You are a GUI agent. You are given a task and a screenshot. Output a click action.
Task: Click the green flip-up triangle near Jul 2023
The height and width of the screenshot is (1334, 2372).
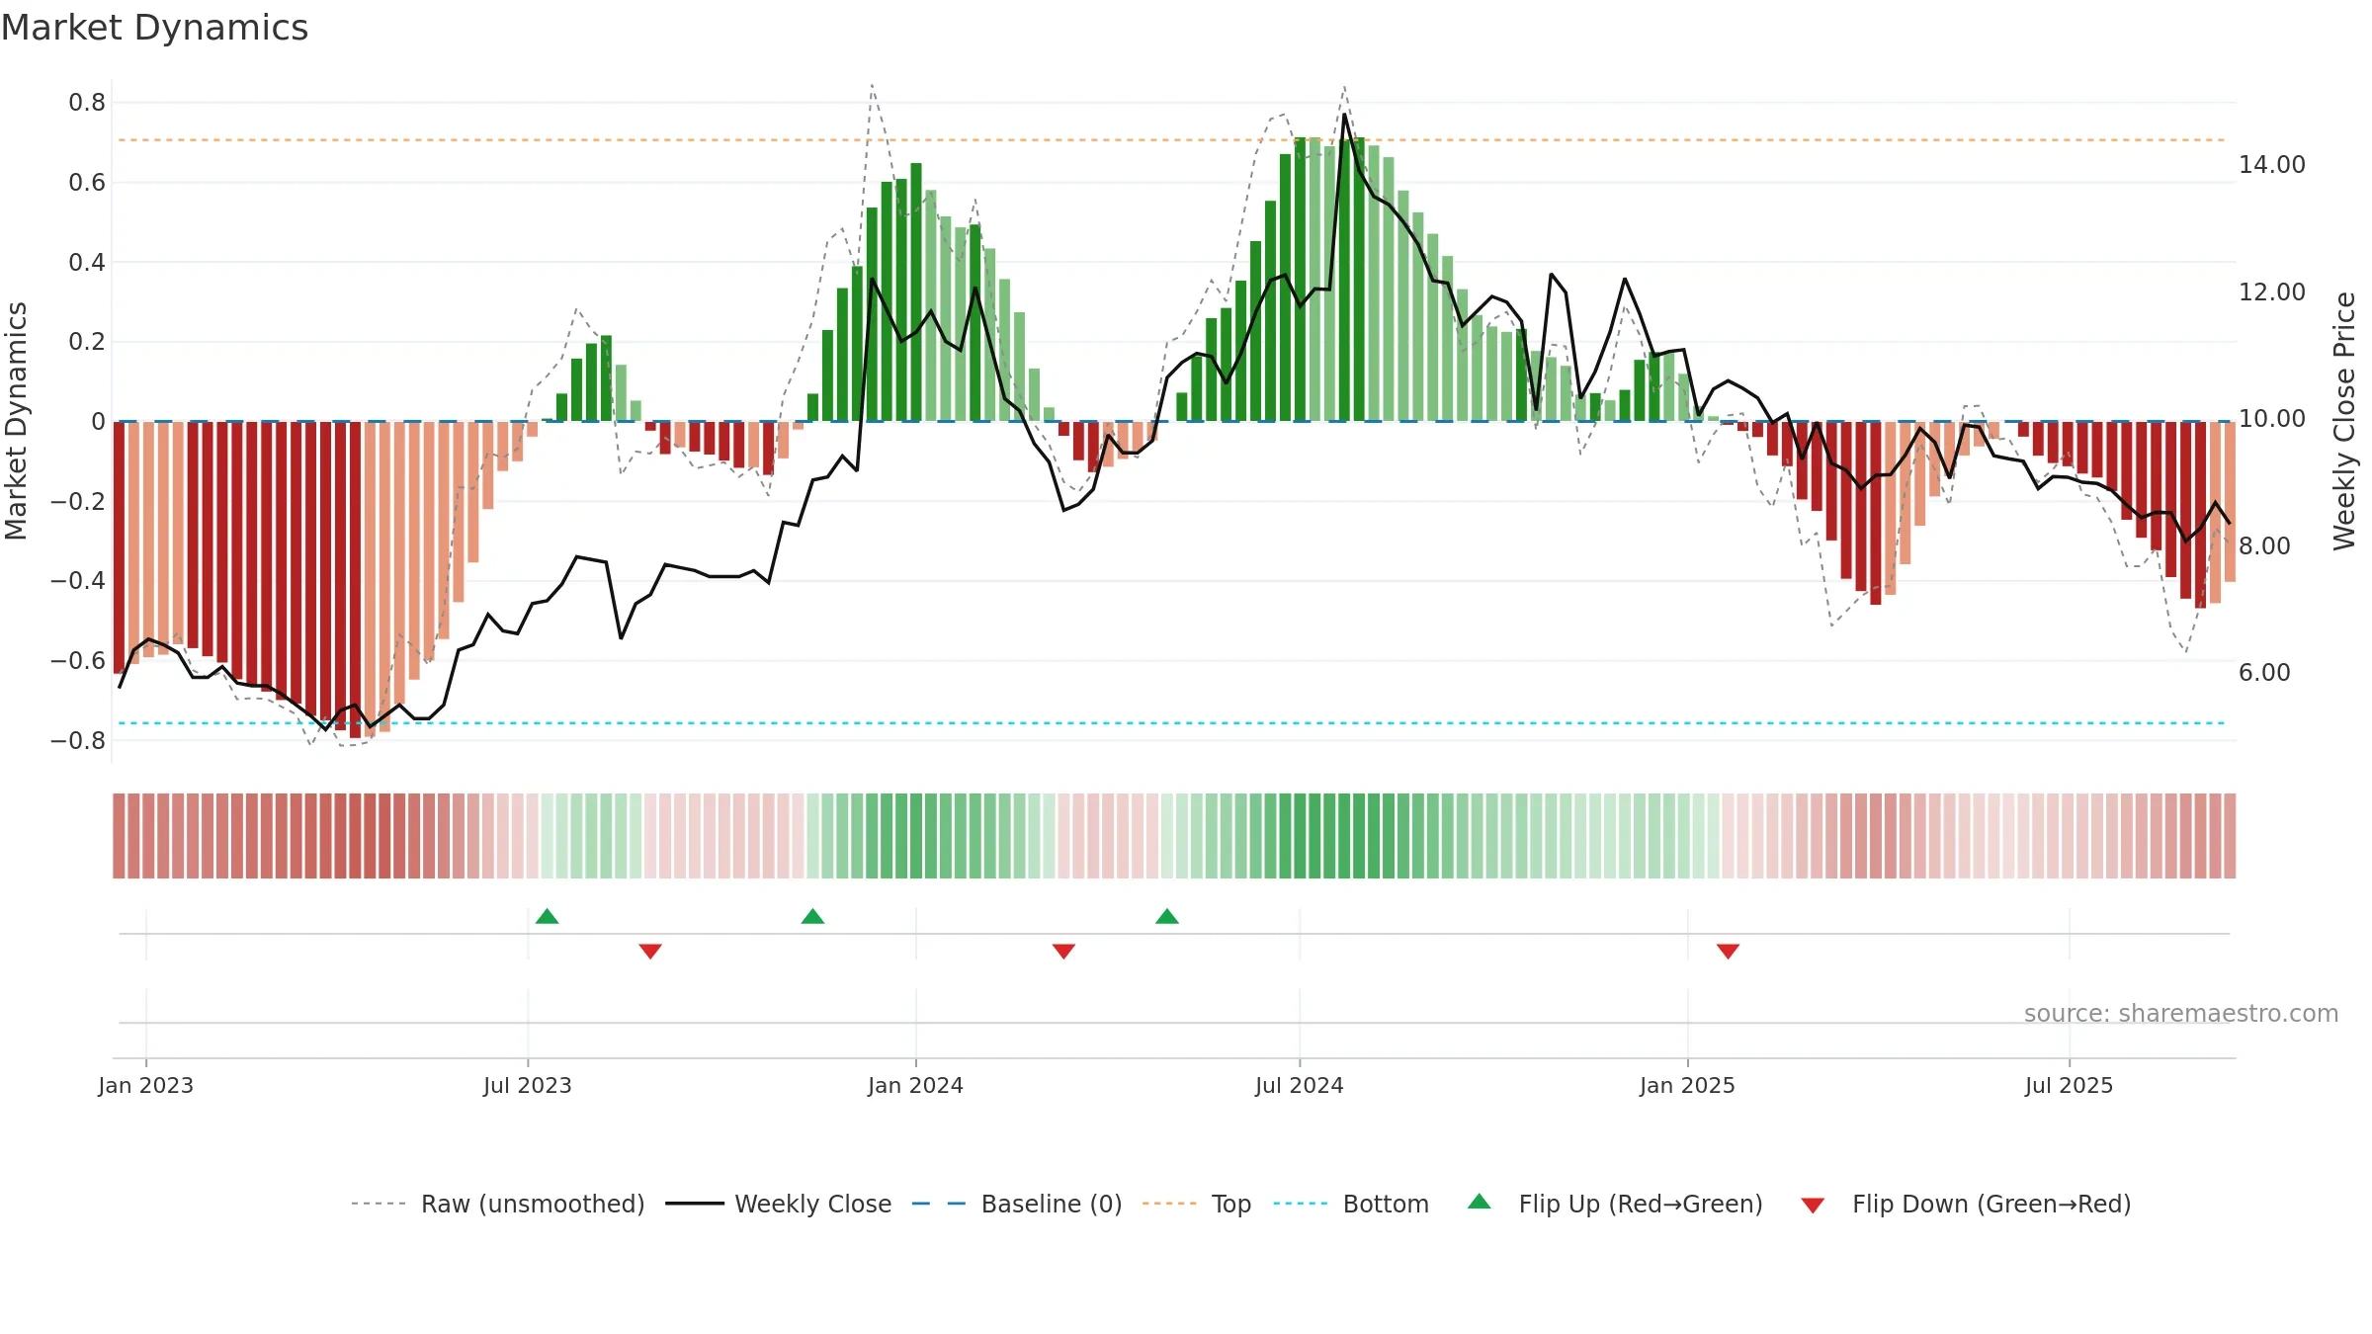tap(547, 917)
